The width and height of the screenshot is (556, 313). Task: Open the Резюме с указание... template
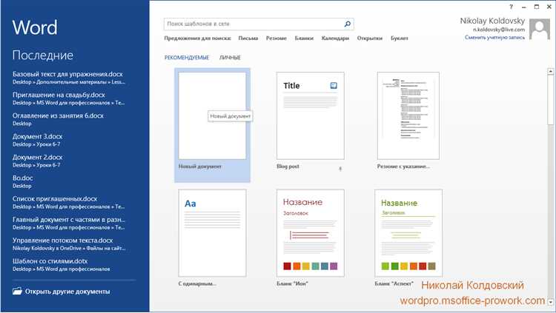(408, 115)
